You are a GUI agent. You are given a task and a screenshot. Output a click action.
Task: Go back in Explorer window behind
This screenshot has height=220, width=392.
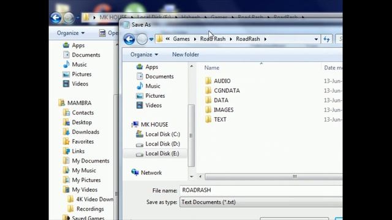[x=56, y=18]
